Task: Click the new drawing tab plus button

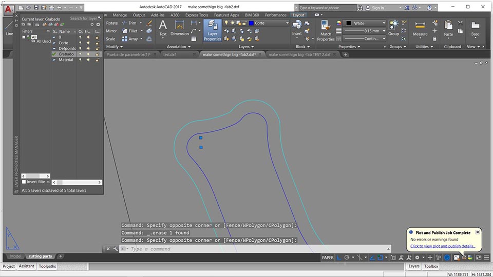Action: [345, 55]
